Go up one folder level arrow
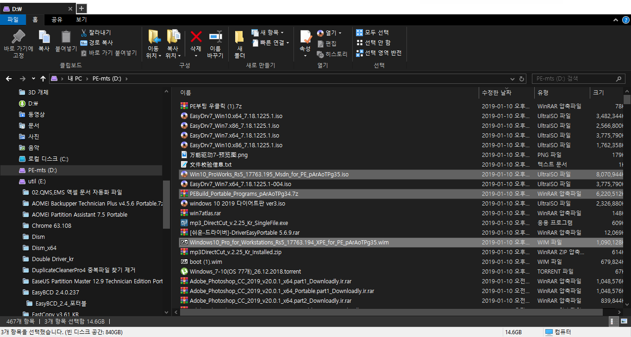This screenshot has height=337, width=631. (x=43, y=79)
